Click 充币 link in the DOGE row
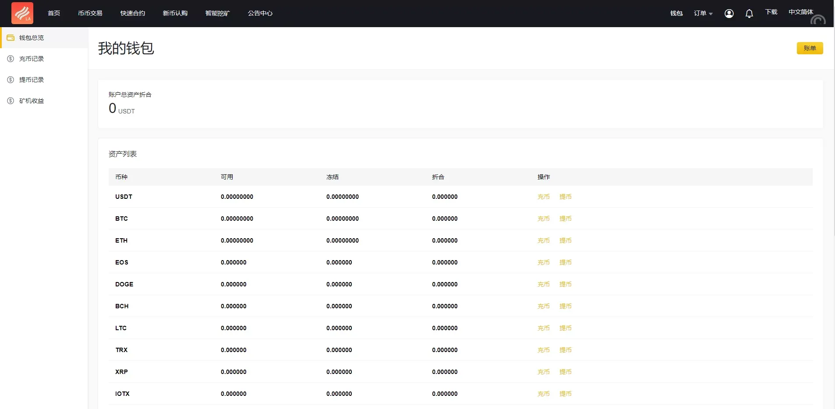The height and width of the screenshot is (409, 835). pyautogui.click(x=543, y=285)
